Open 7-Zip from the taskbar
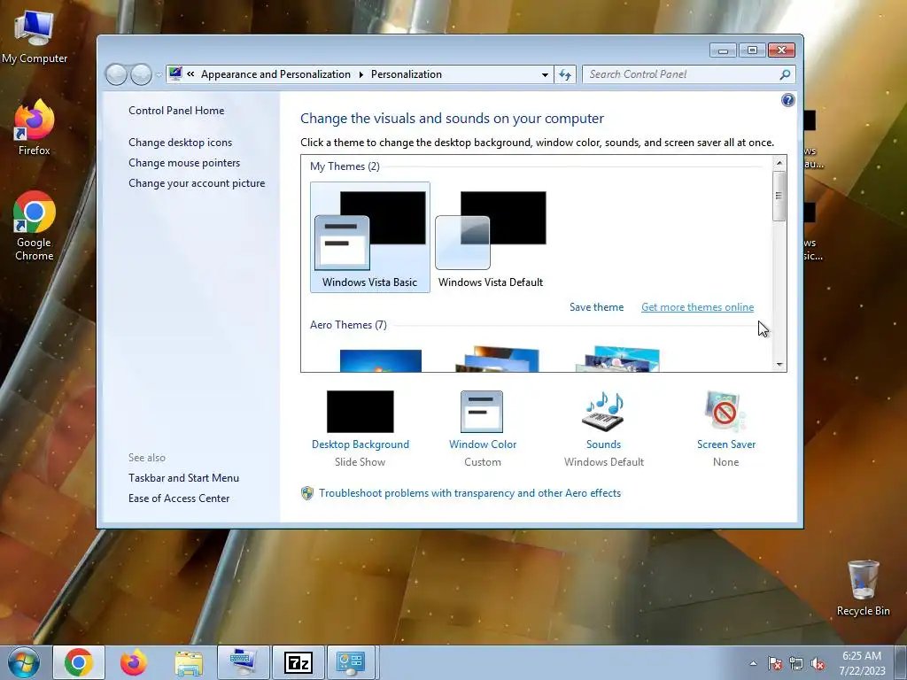The image size is (907, 680). 298,662
